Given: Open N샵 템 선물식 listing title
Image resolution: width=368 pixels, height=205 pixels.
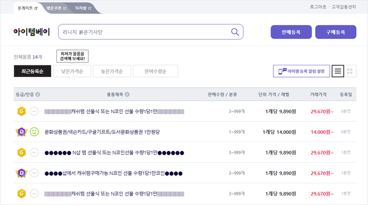Looking at the screenshot, I should (x=114, y=153).
